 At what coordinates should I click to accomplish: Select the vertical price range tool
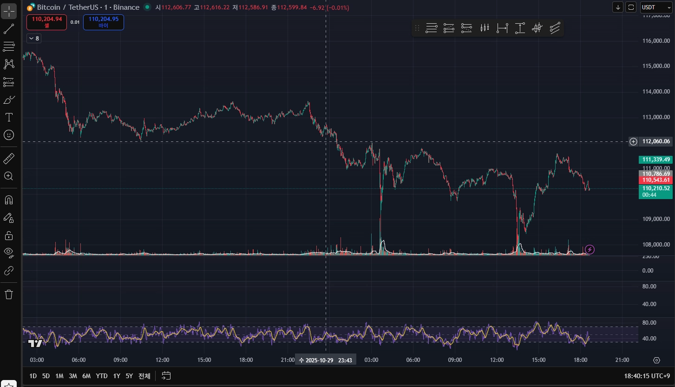[520, 28]
